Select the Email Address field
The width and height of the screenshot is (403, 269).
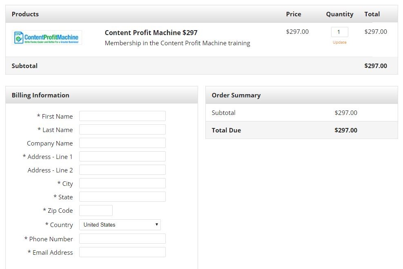[x=122, y=252]
